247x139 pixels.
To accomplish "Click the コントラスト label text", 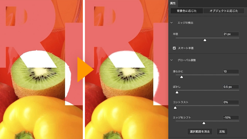I will pyautogui.click(x=181, y=102).
